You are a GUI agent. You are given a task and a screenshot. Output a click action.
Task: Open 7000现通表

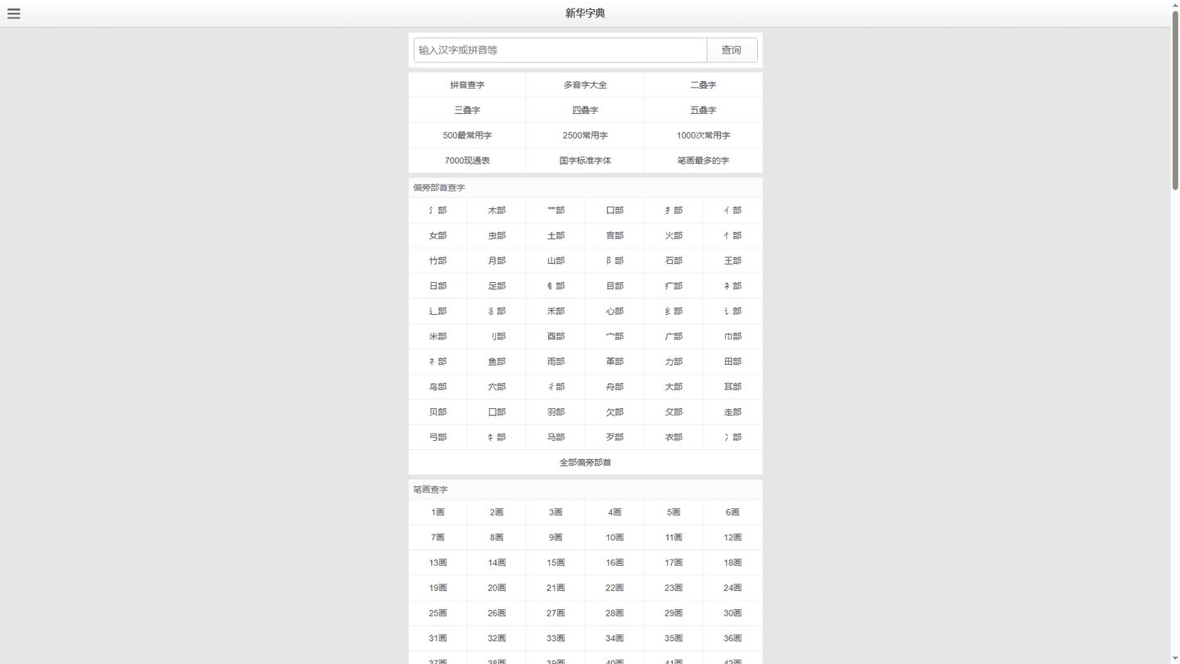click(467, 161)
